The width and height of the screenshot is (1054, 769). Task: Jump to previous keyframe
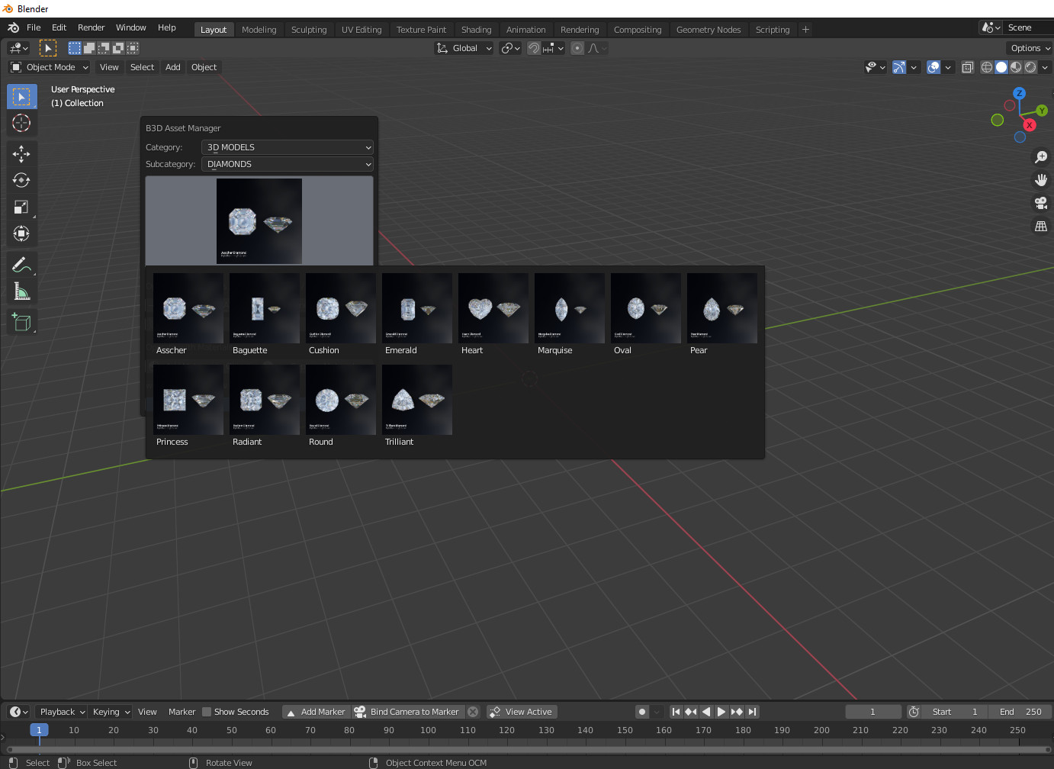[x=691, y=712]
